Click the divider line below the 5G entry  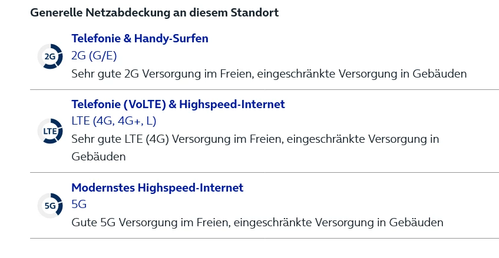tap(265, 238)
